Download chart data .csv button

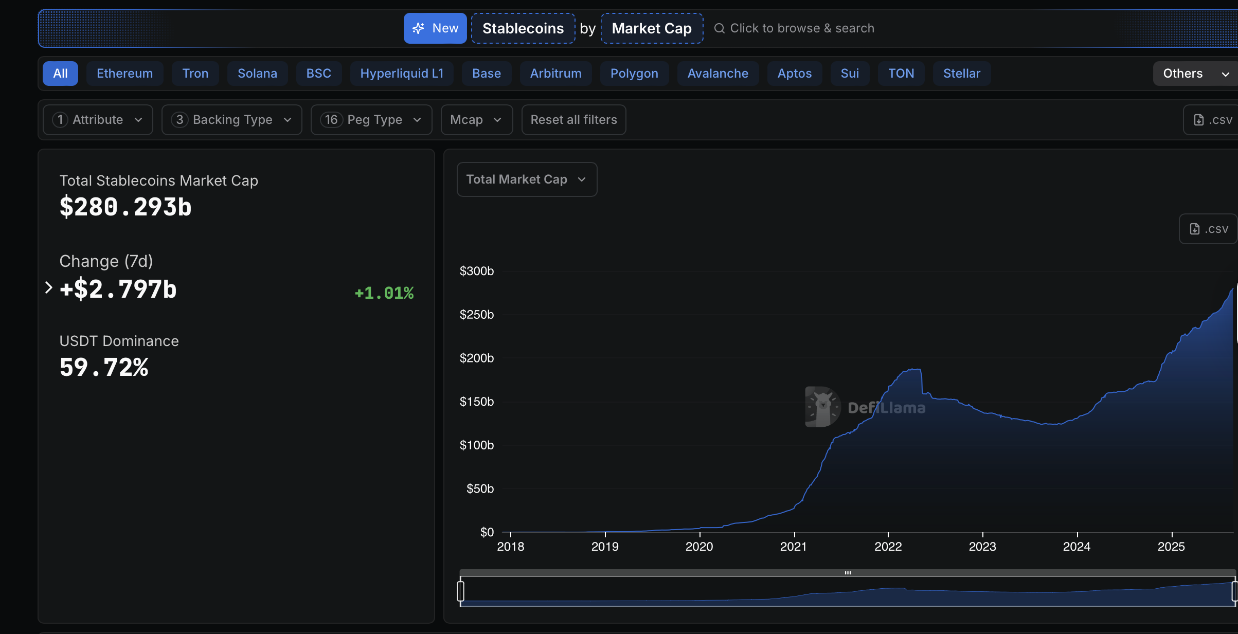[1209, 229]
